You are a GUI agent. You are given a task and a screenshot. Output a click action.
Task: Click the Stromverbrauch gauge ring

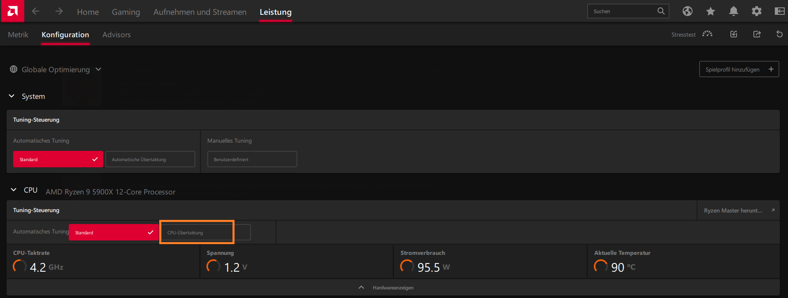point(407,266)
